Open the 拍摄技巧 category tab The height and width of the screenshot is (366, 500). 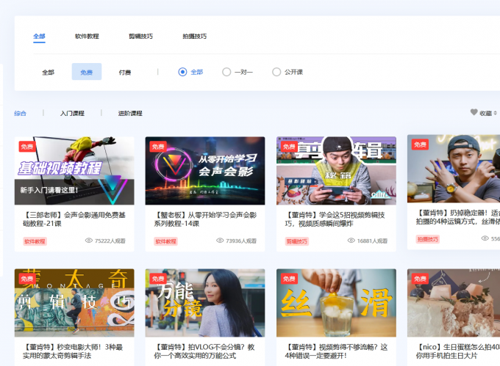coord(194,36)
